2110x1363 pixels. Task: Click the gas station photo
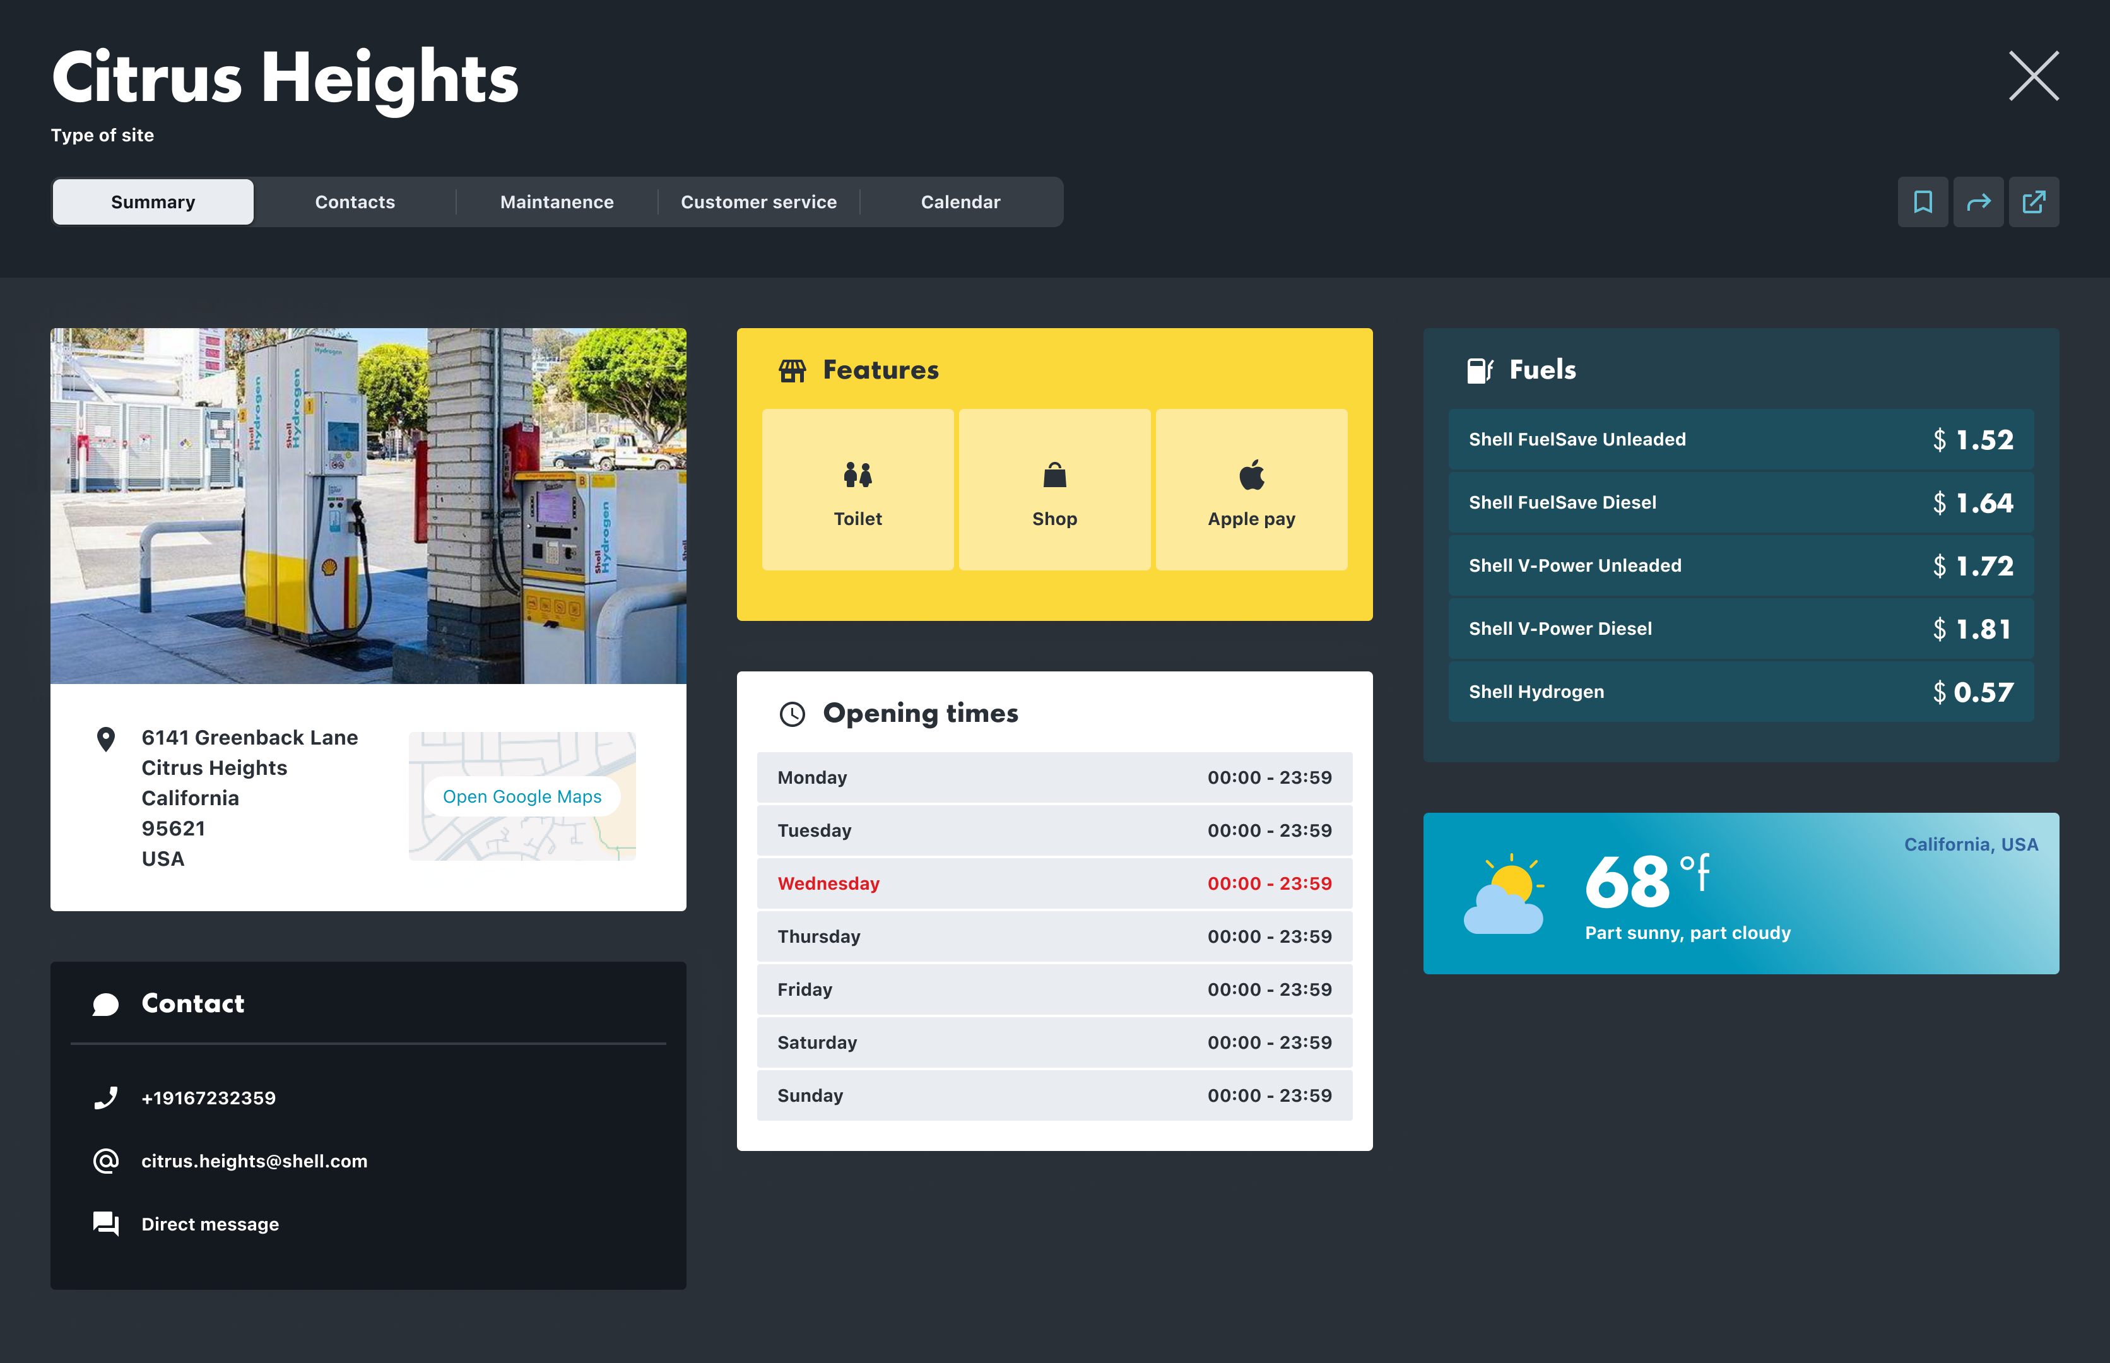[x=368, y=505]
